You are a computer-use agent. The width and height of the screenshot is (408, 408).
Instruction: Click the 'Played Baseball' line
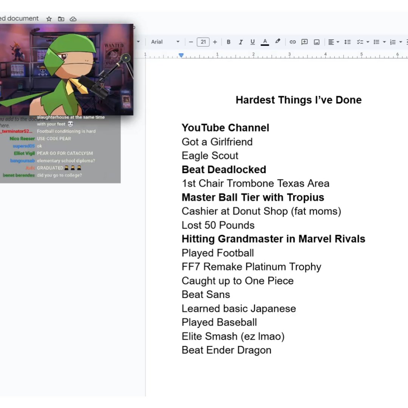tap(219, 322)
